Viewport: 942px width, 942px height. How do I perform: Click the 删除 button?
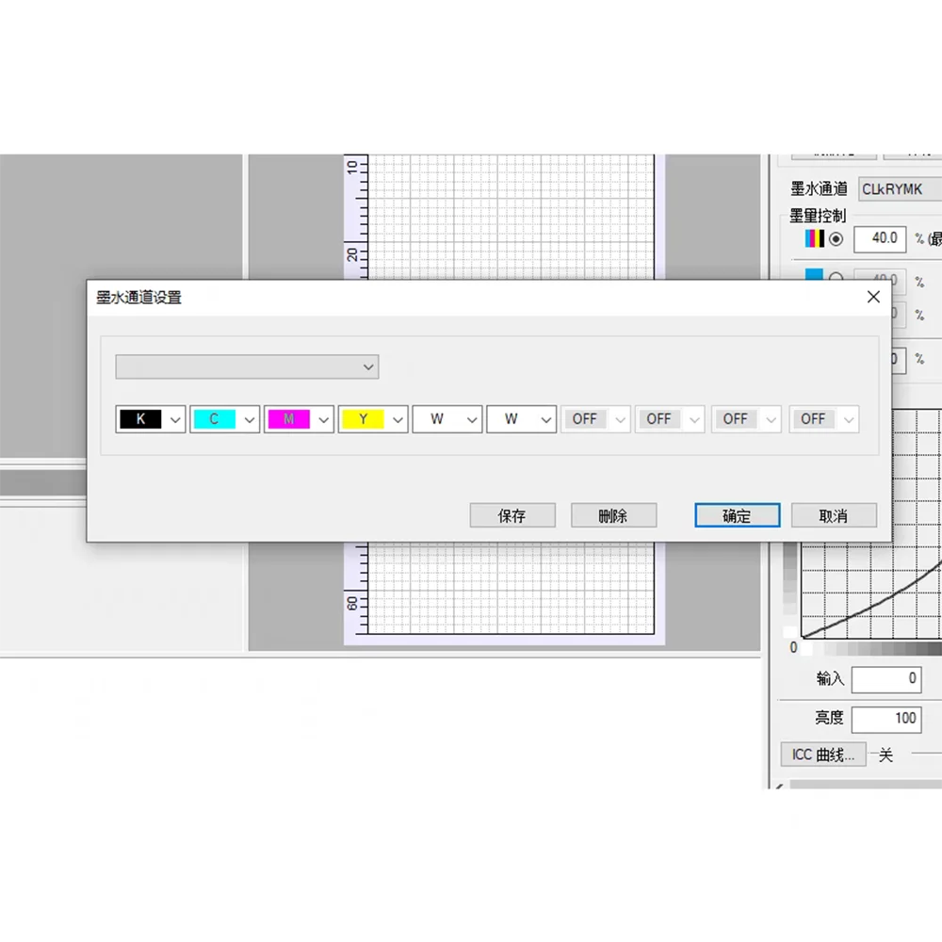click(x=613, y=516)
